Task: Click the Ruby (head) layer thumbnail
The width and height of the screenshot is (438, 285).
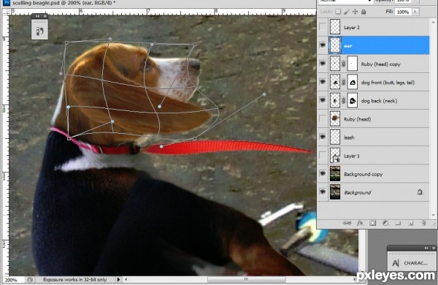Action: coord(335,118)
